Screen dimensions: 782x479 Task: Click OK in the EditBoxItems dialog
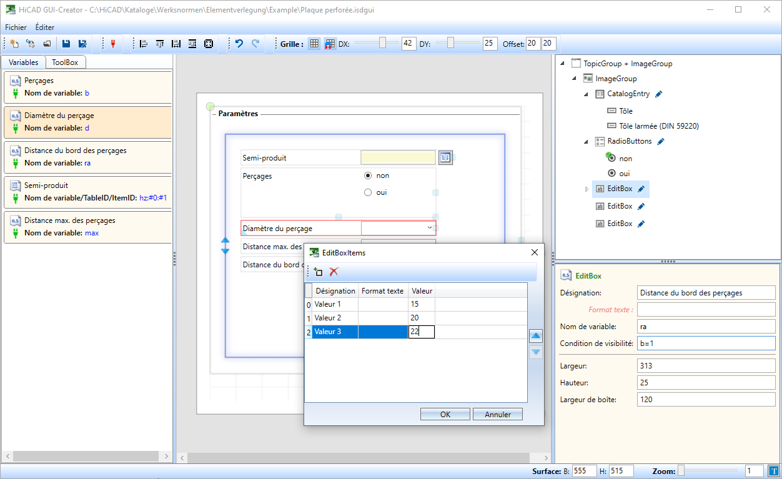[445, 414]
